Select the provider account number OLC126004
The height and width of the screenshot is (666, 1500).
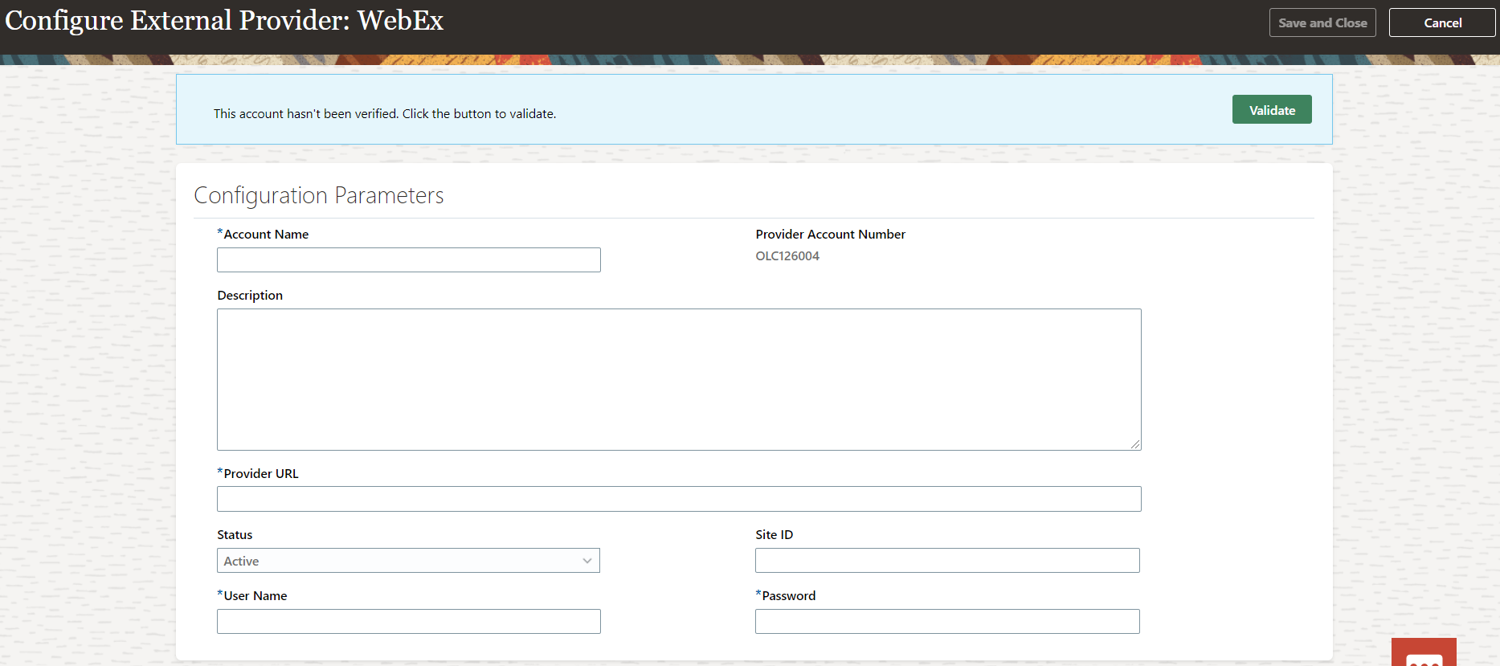tap(787, 256)
